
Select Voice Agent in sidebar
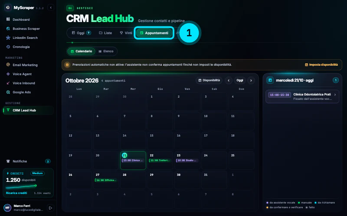click(x=22, y=74)
